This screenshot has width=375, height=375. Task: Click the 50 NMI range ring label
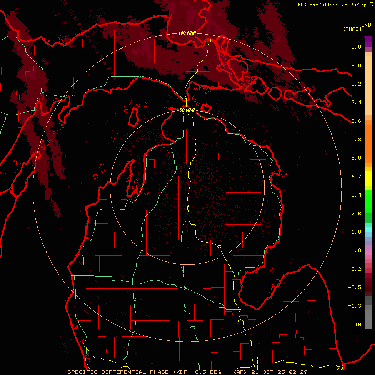click(x=187, y=110)
